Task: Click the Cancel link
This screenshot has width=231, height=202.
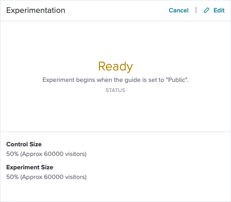Action: pos(179,11)
